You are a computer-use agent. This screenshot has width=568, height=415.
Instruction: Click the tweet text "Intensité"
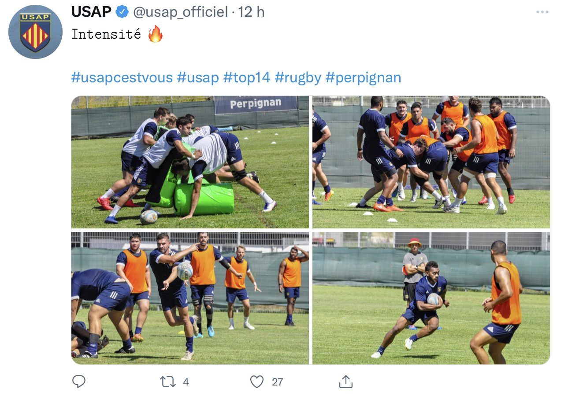point(106,34)
